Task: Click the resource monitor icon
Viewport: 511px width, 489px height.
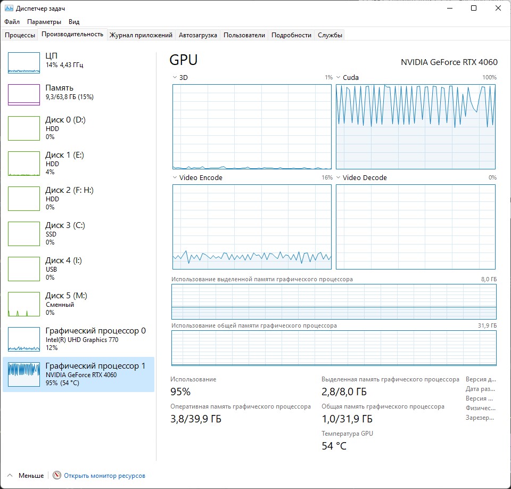Action: [x=57, y=475]
